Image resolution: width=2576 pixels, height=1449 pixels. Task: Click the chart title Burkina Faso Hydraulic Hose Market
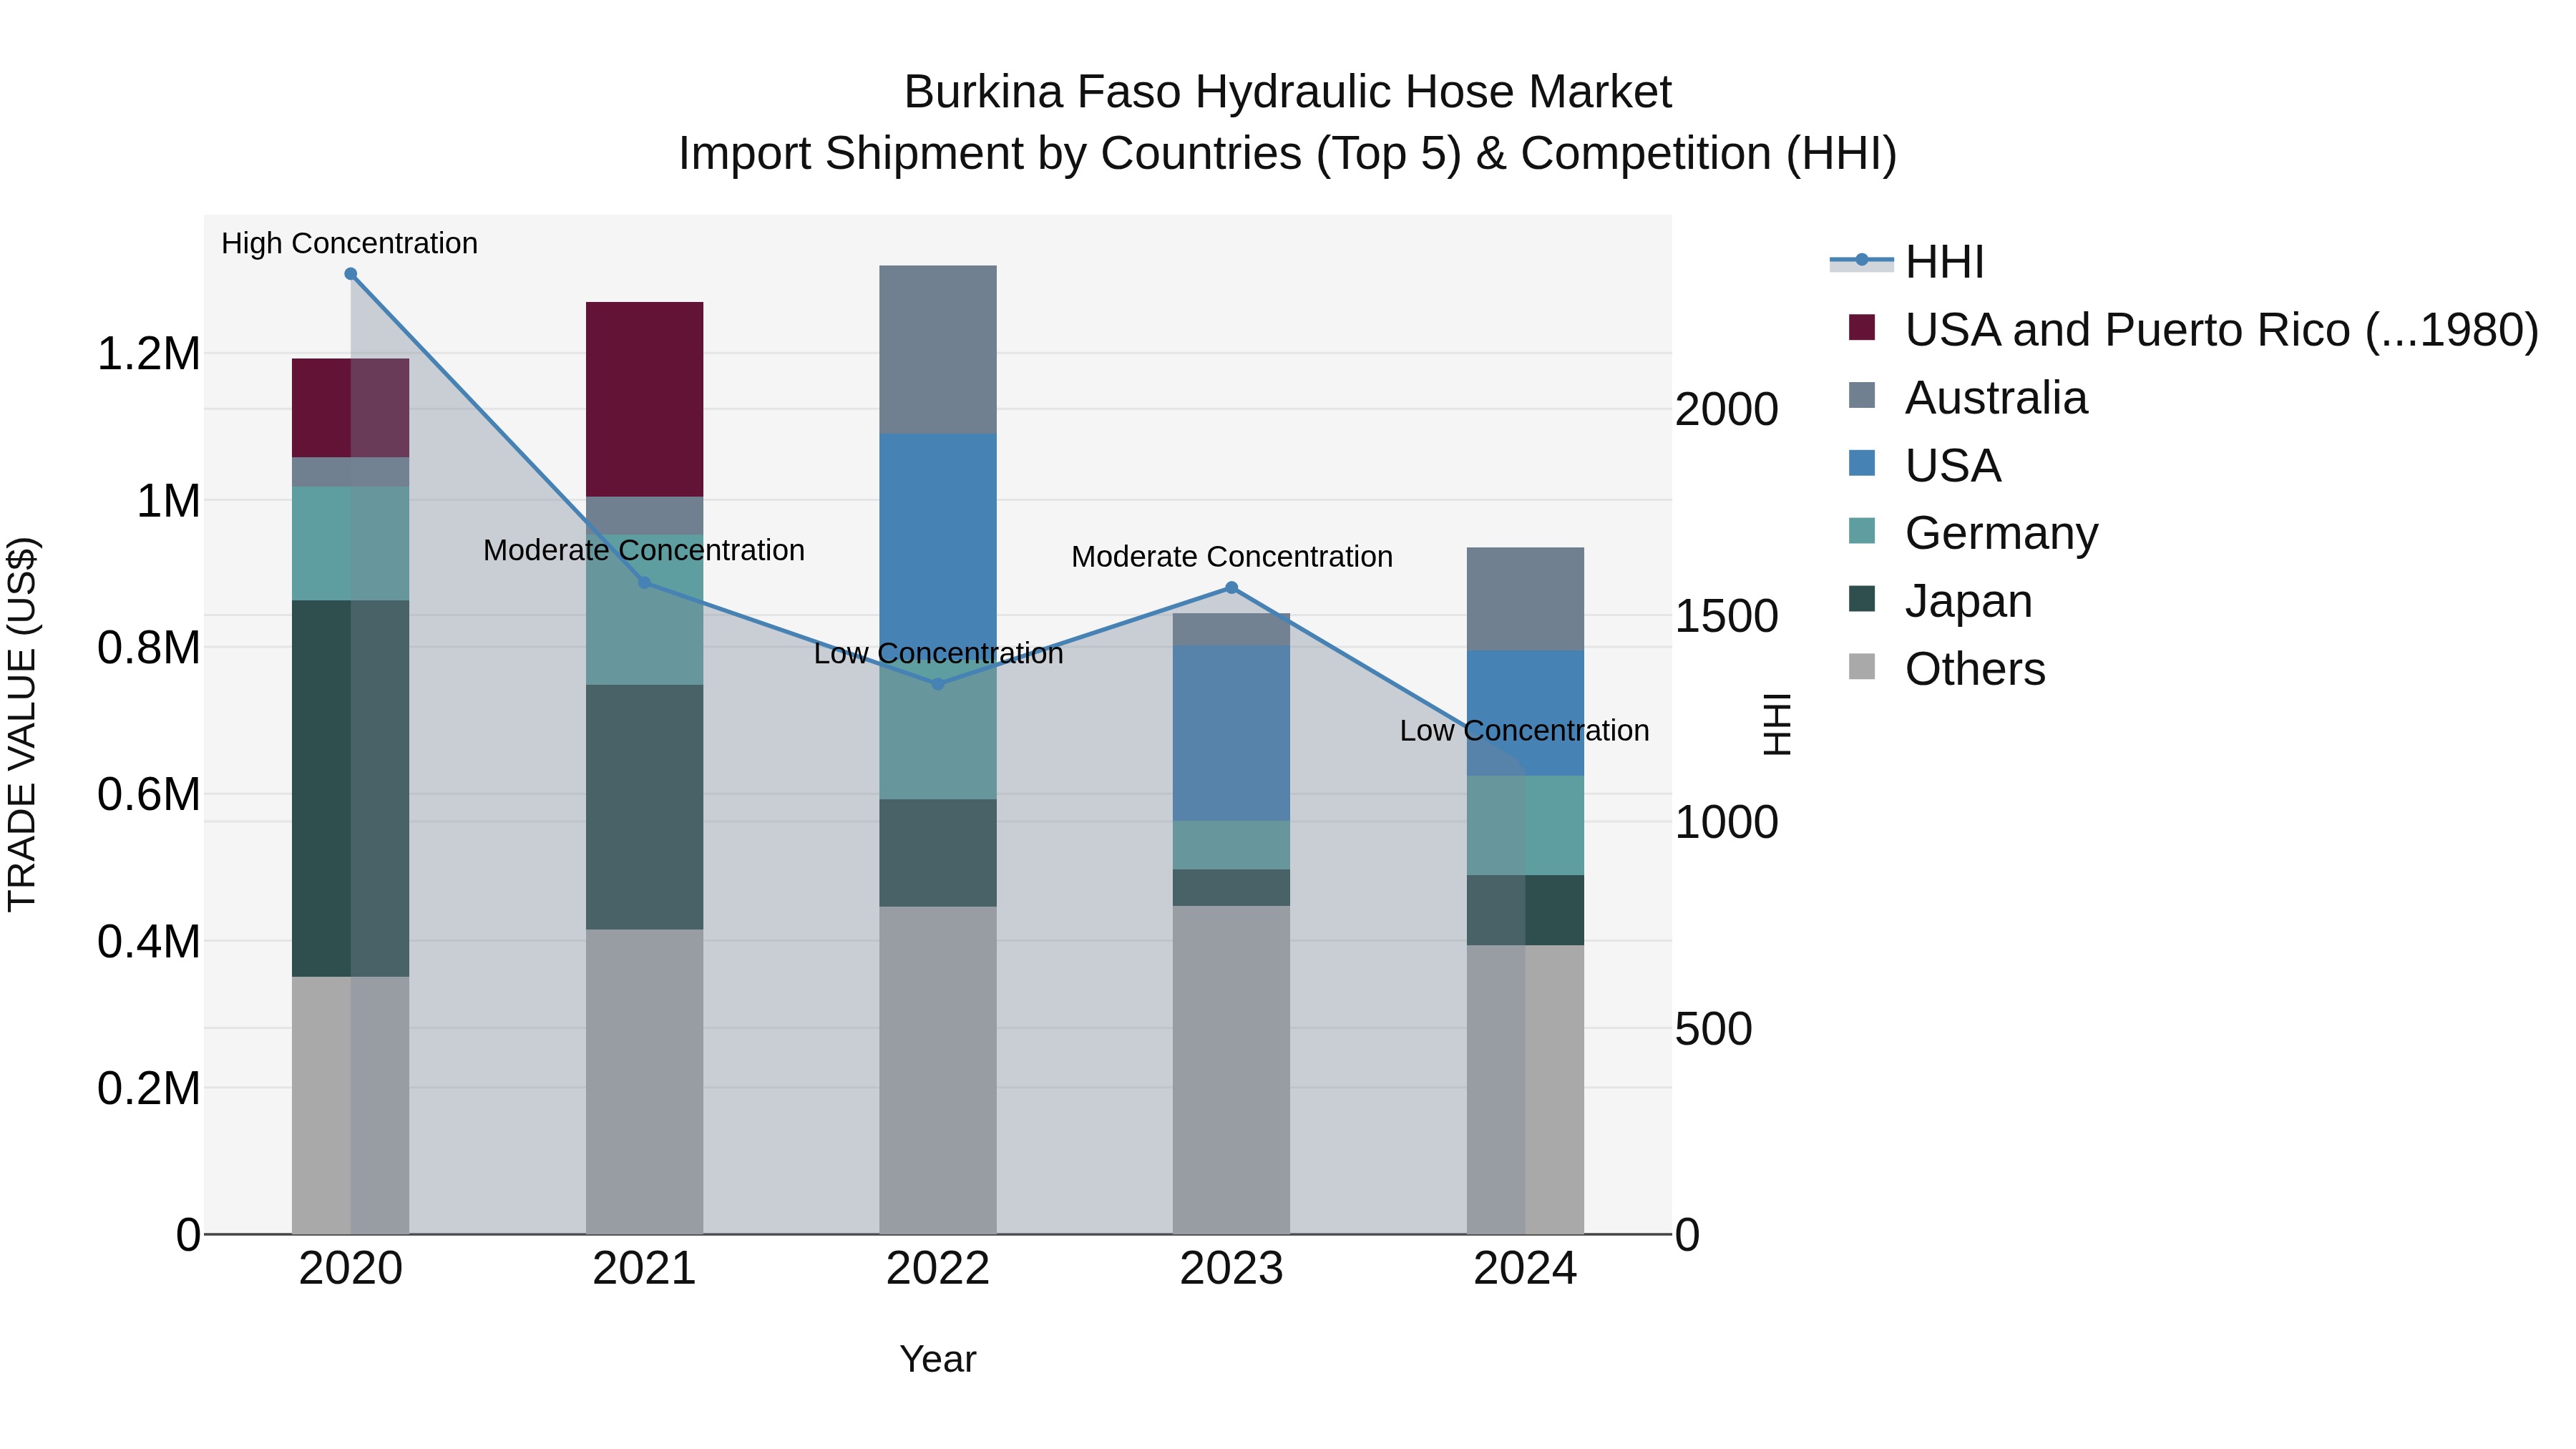pyautogui.click(x=1287, y=92)
